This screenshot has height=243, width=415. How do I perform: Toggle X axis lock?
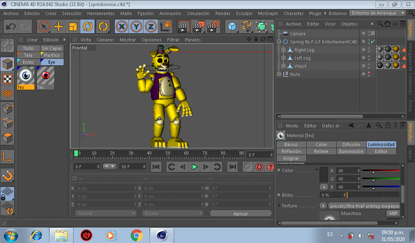pos(122,26)
